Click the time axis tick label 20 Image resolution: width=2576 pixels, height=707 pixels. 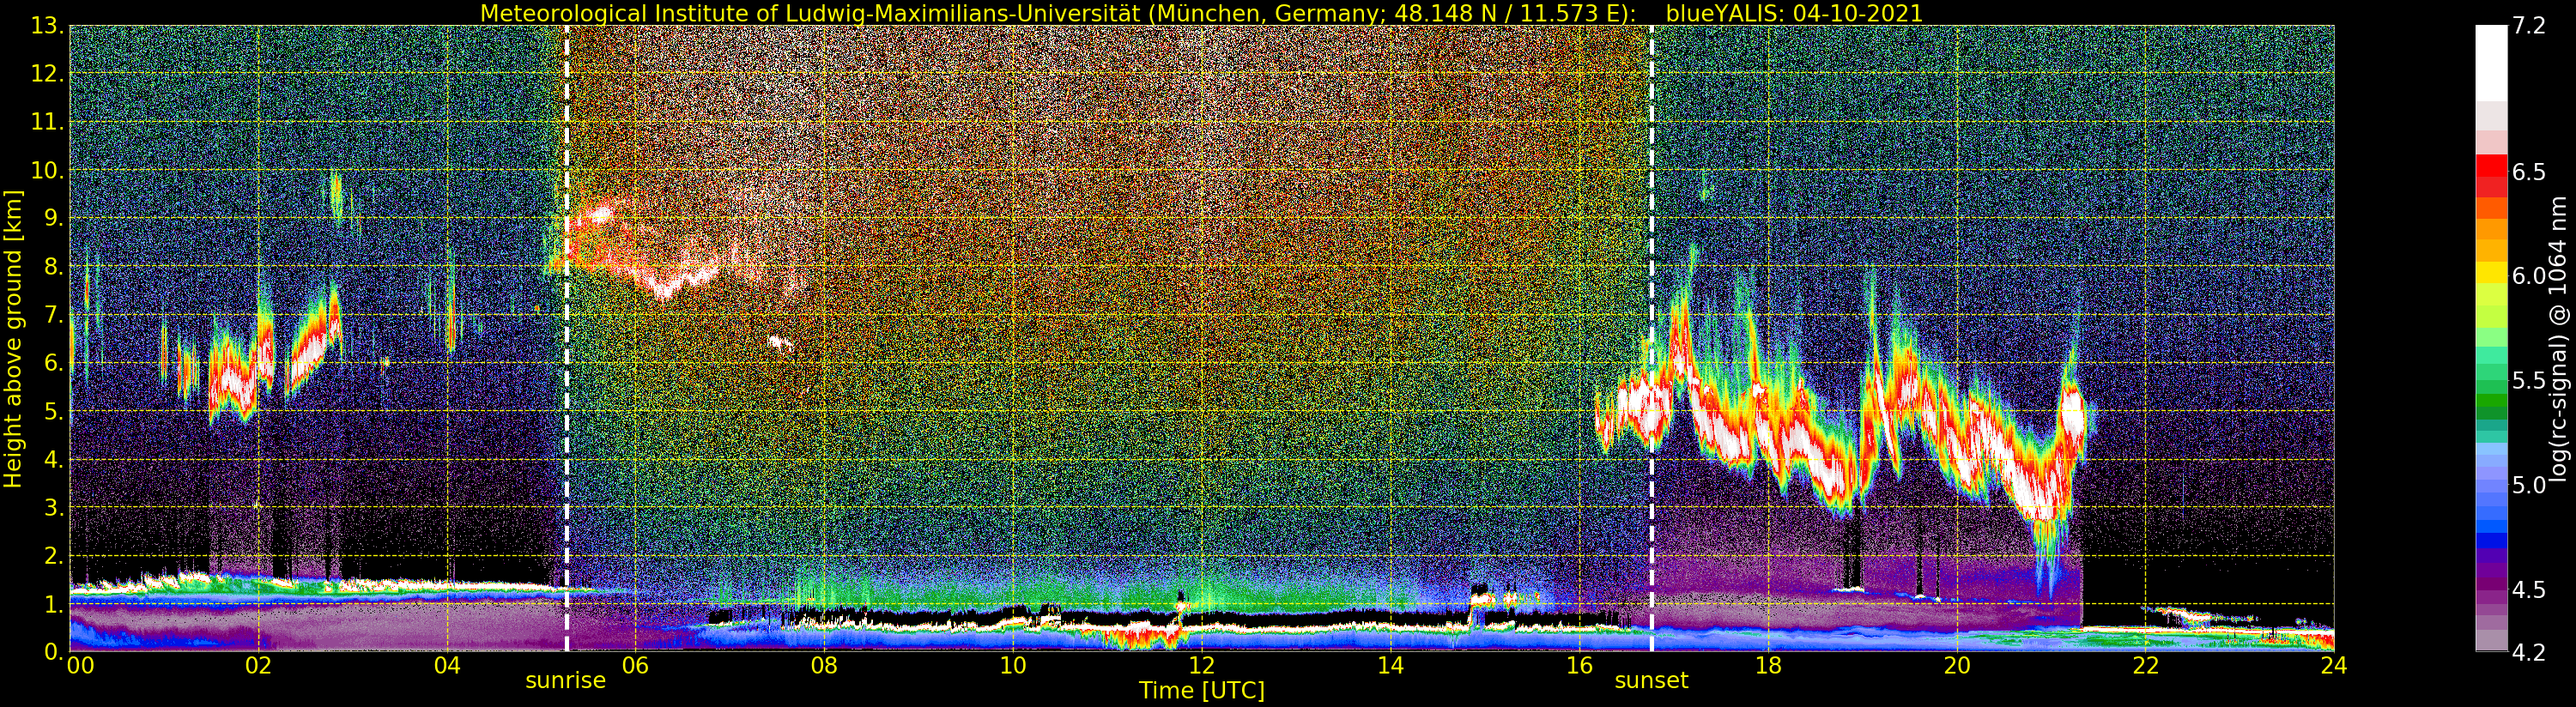(x=1957, y=665)
